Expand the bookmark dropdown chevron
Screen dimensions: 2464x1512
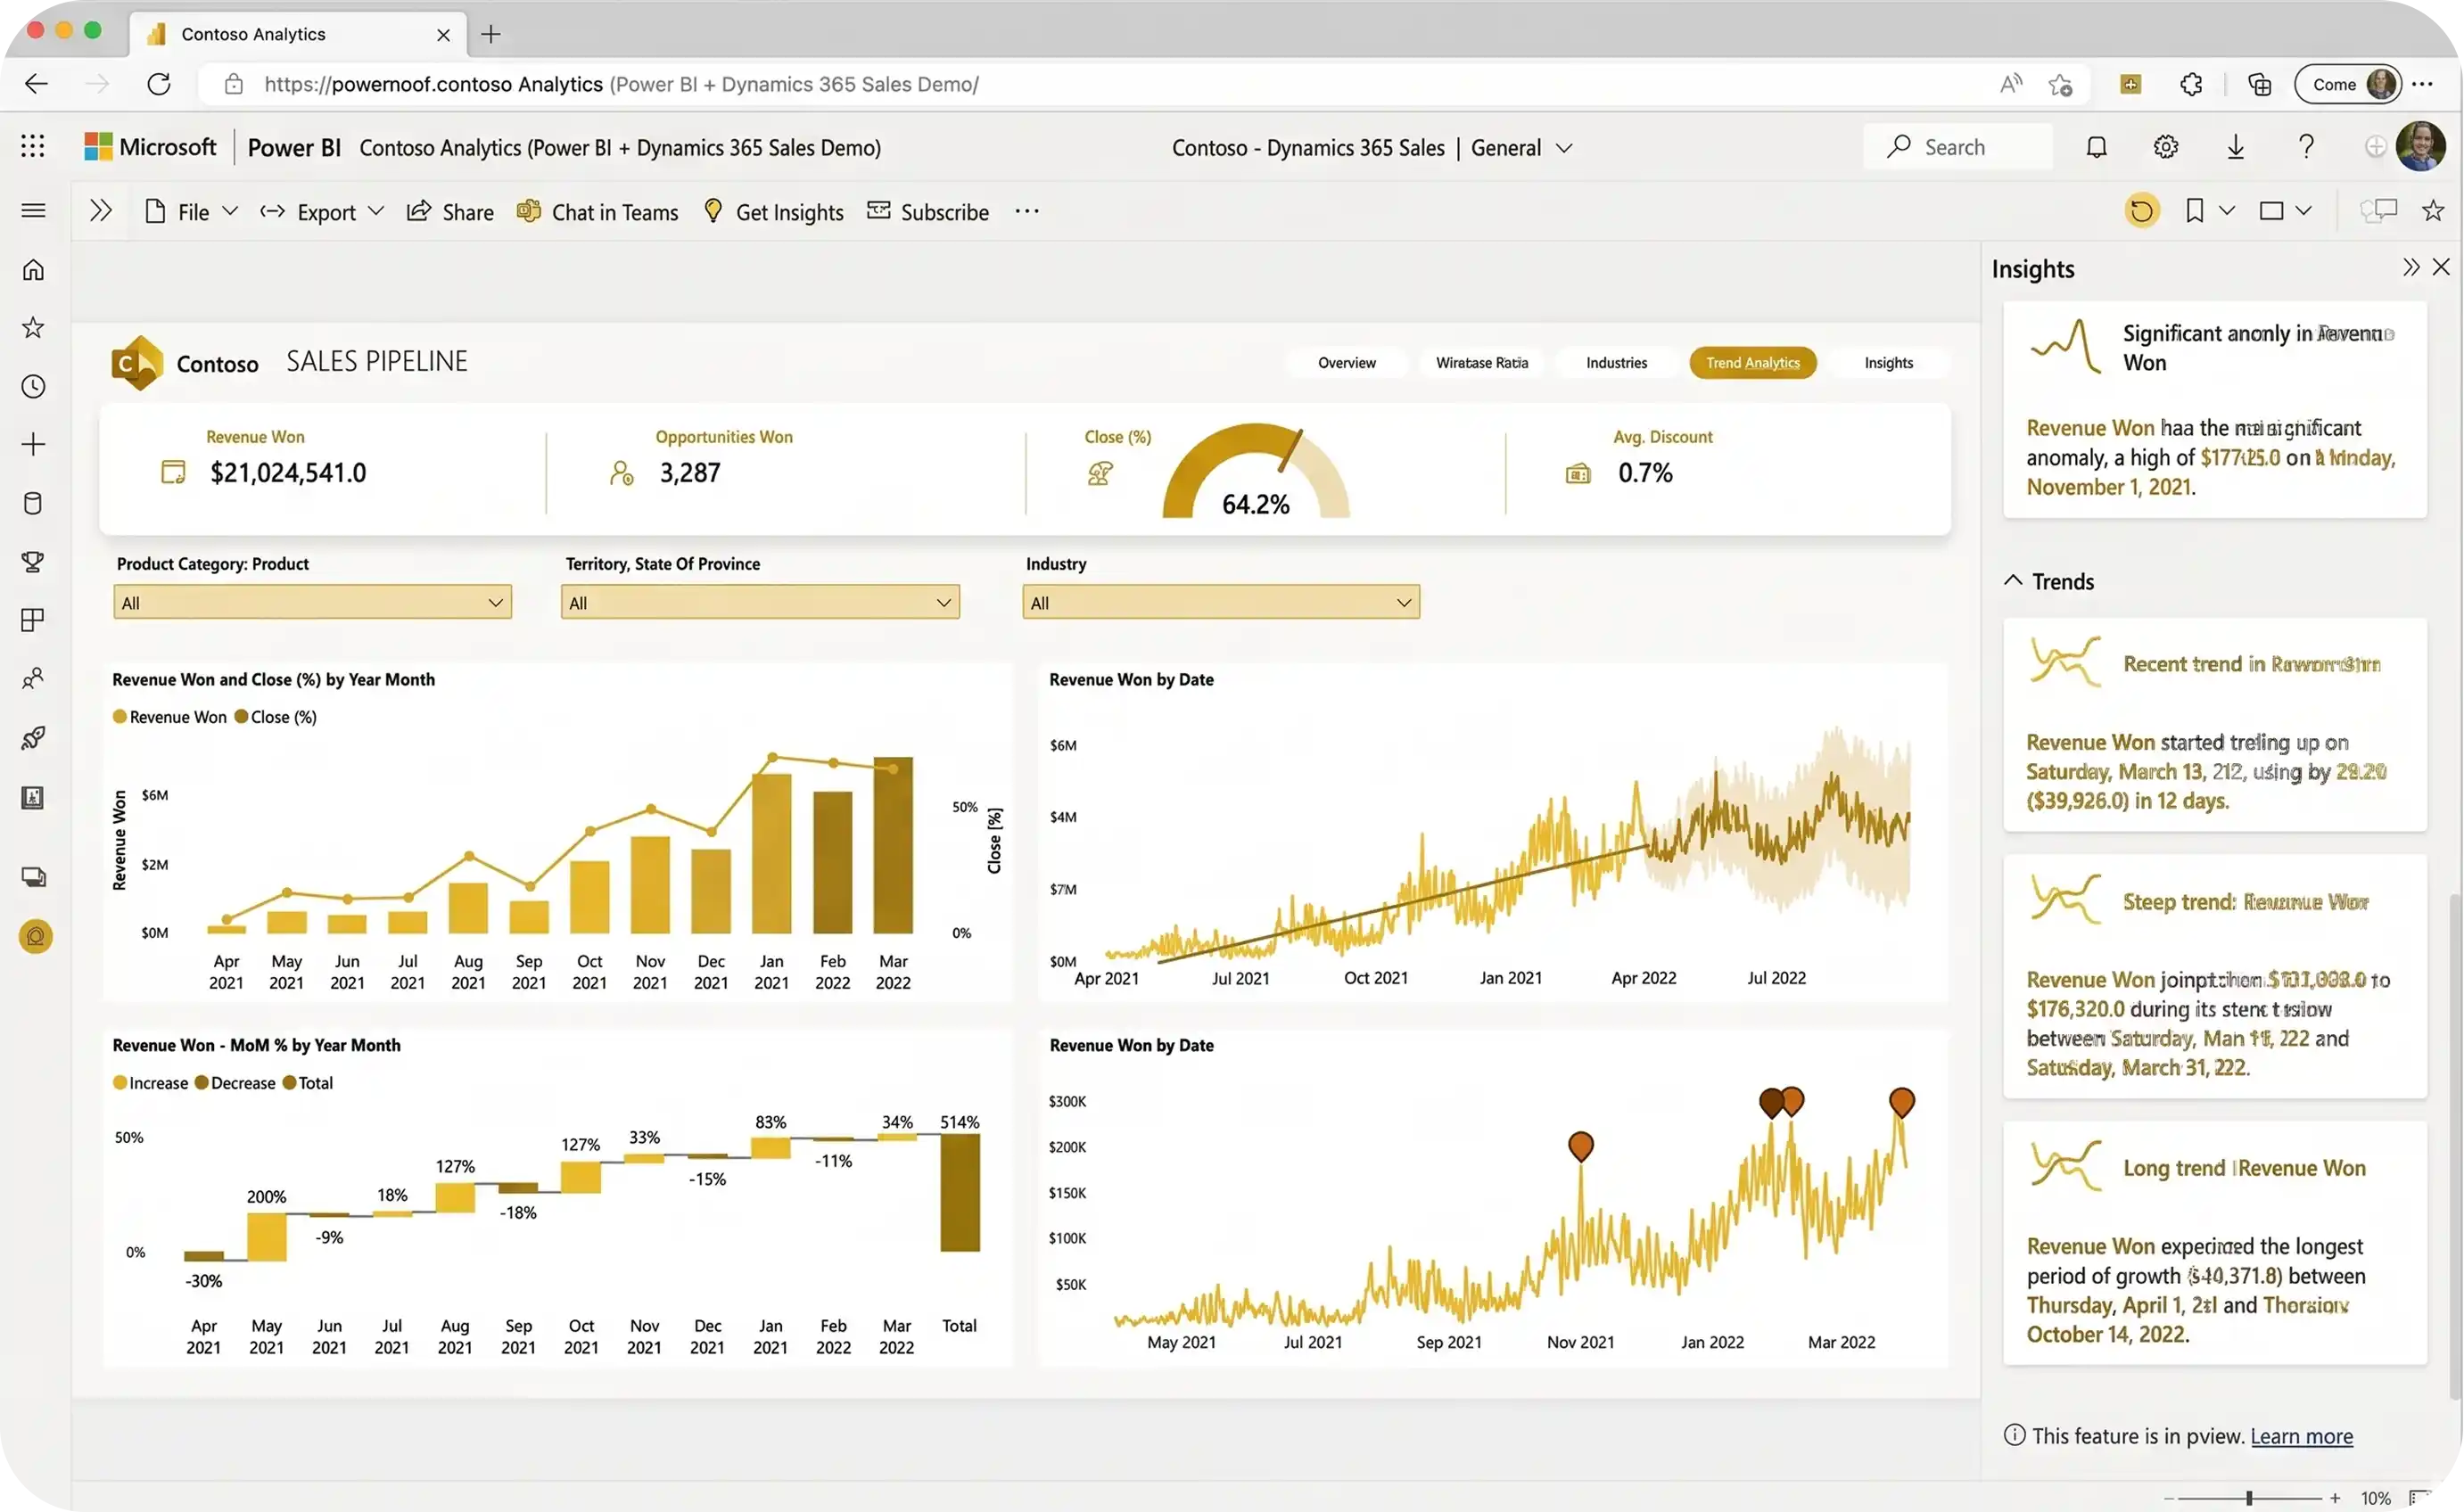(2226, 210)
